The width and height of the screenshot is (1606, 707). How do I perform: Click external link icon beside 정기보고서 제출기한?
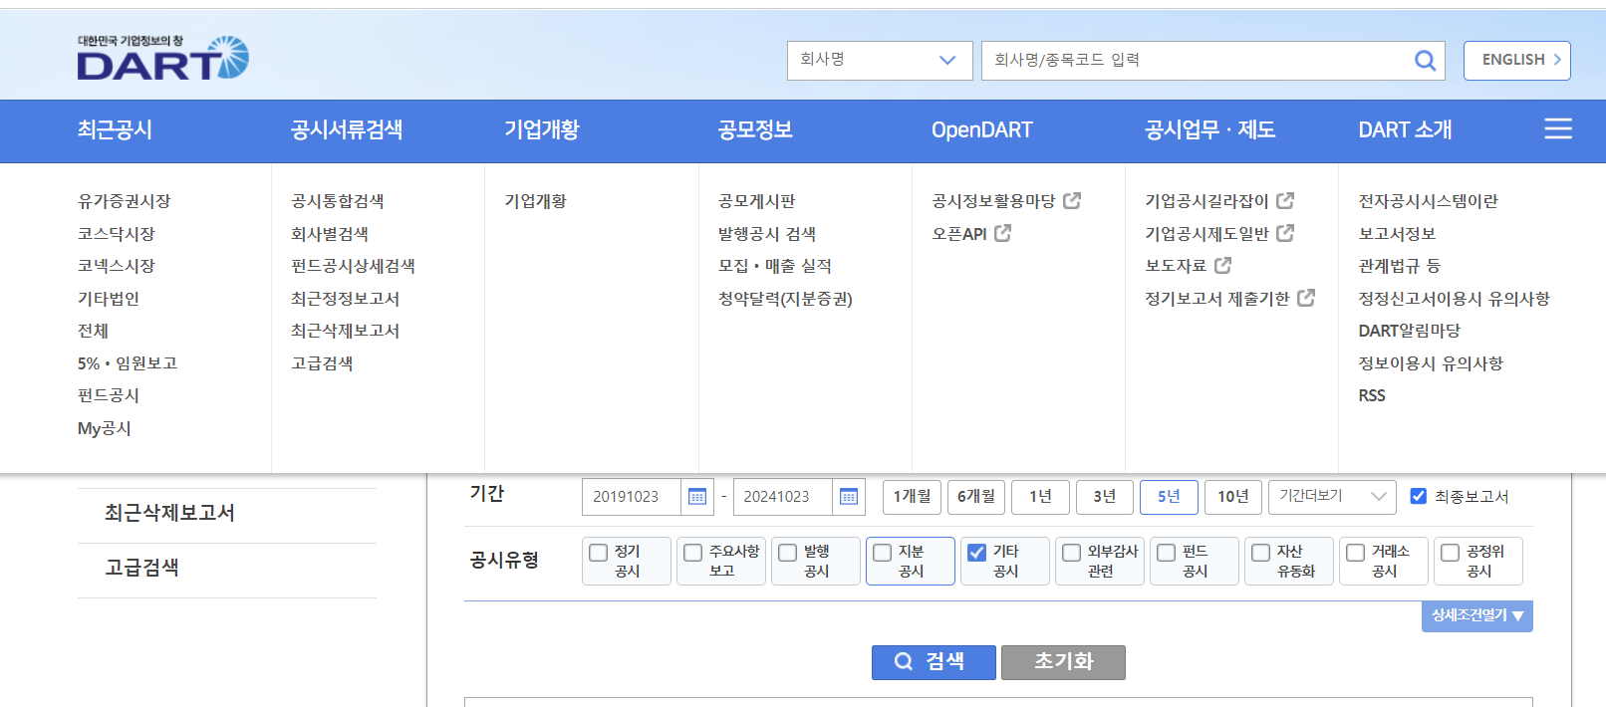click(1306, 298)
